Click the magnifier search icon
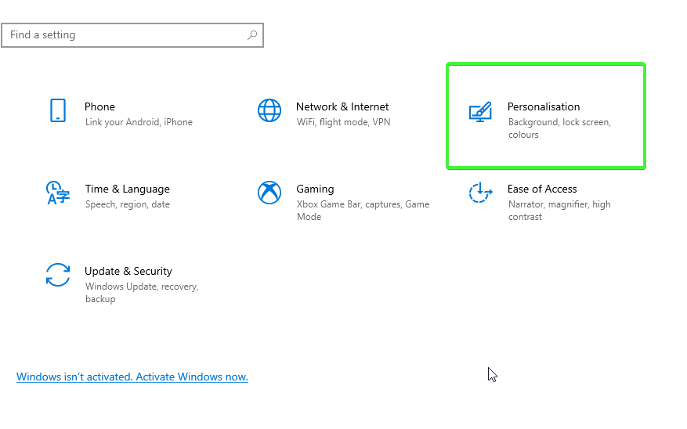The image size is (687, 429). click(252, 35)
